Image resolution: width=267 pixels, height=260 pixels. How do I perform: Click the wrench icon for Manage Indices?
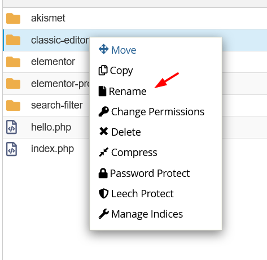(103, 214)
